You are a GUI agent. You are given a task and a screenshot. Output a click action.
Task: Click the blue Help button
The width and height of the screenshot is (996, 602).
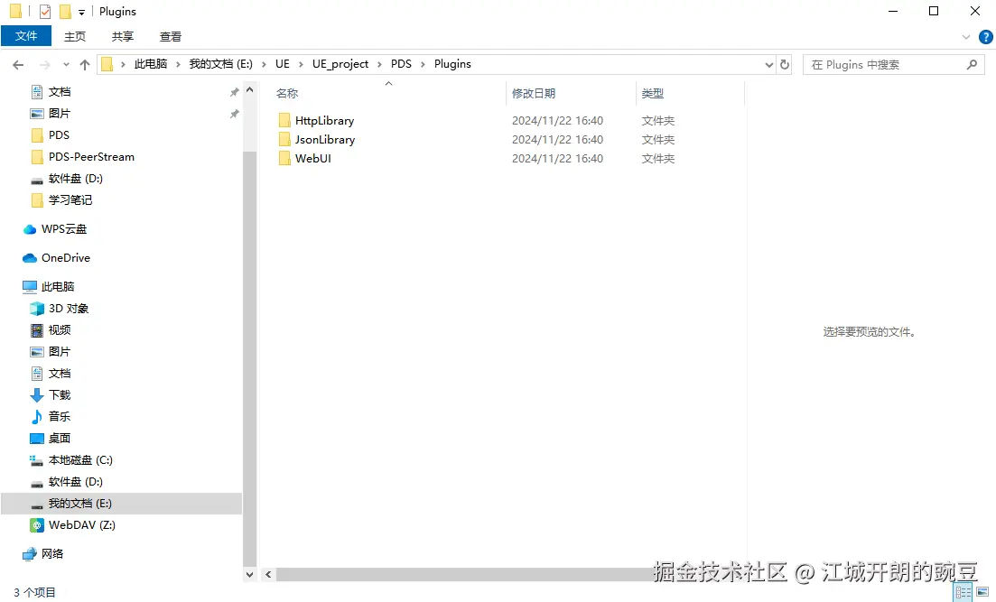[x=985, y=36]
